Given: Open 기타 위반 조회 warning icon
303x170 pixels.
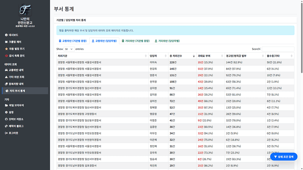Looking at the screenshot, I should click(6, 77).
